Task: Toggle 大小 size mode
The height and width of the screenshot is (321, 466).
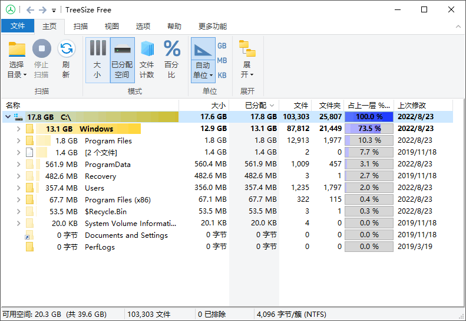Action: pyautogui.click(x=97, y=60)
